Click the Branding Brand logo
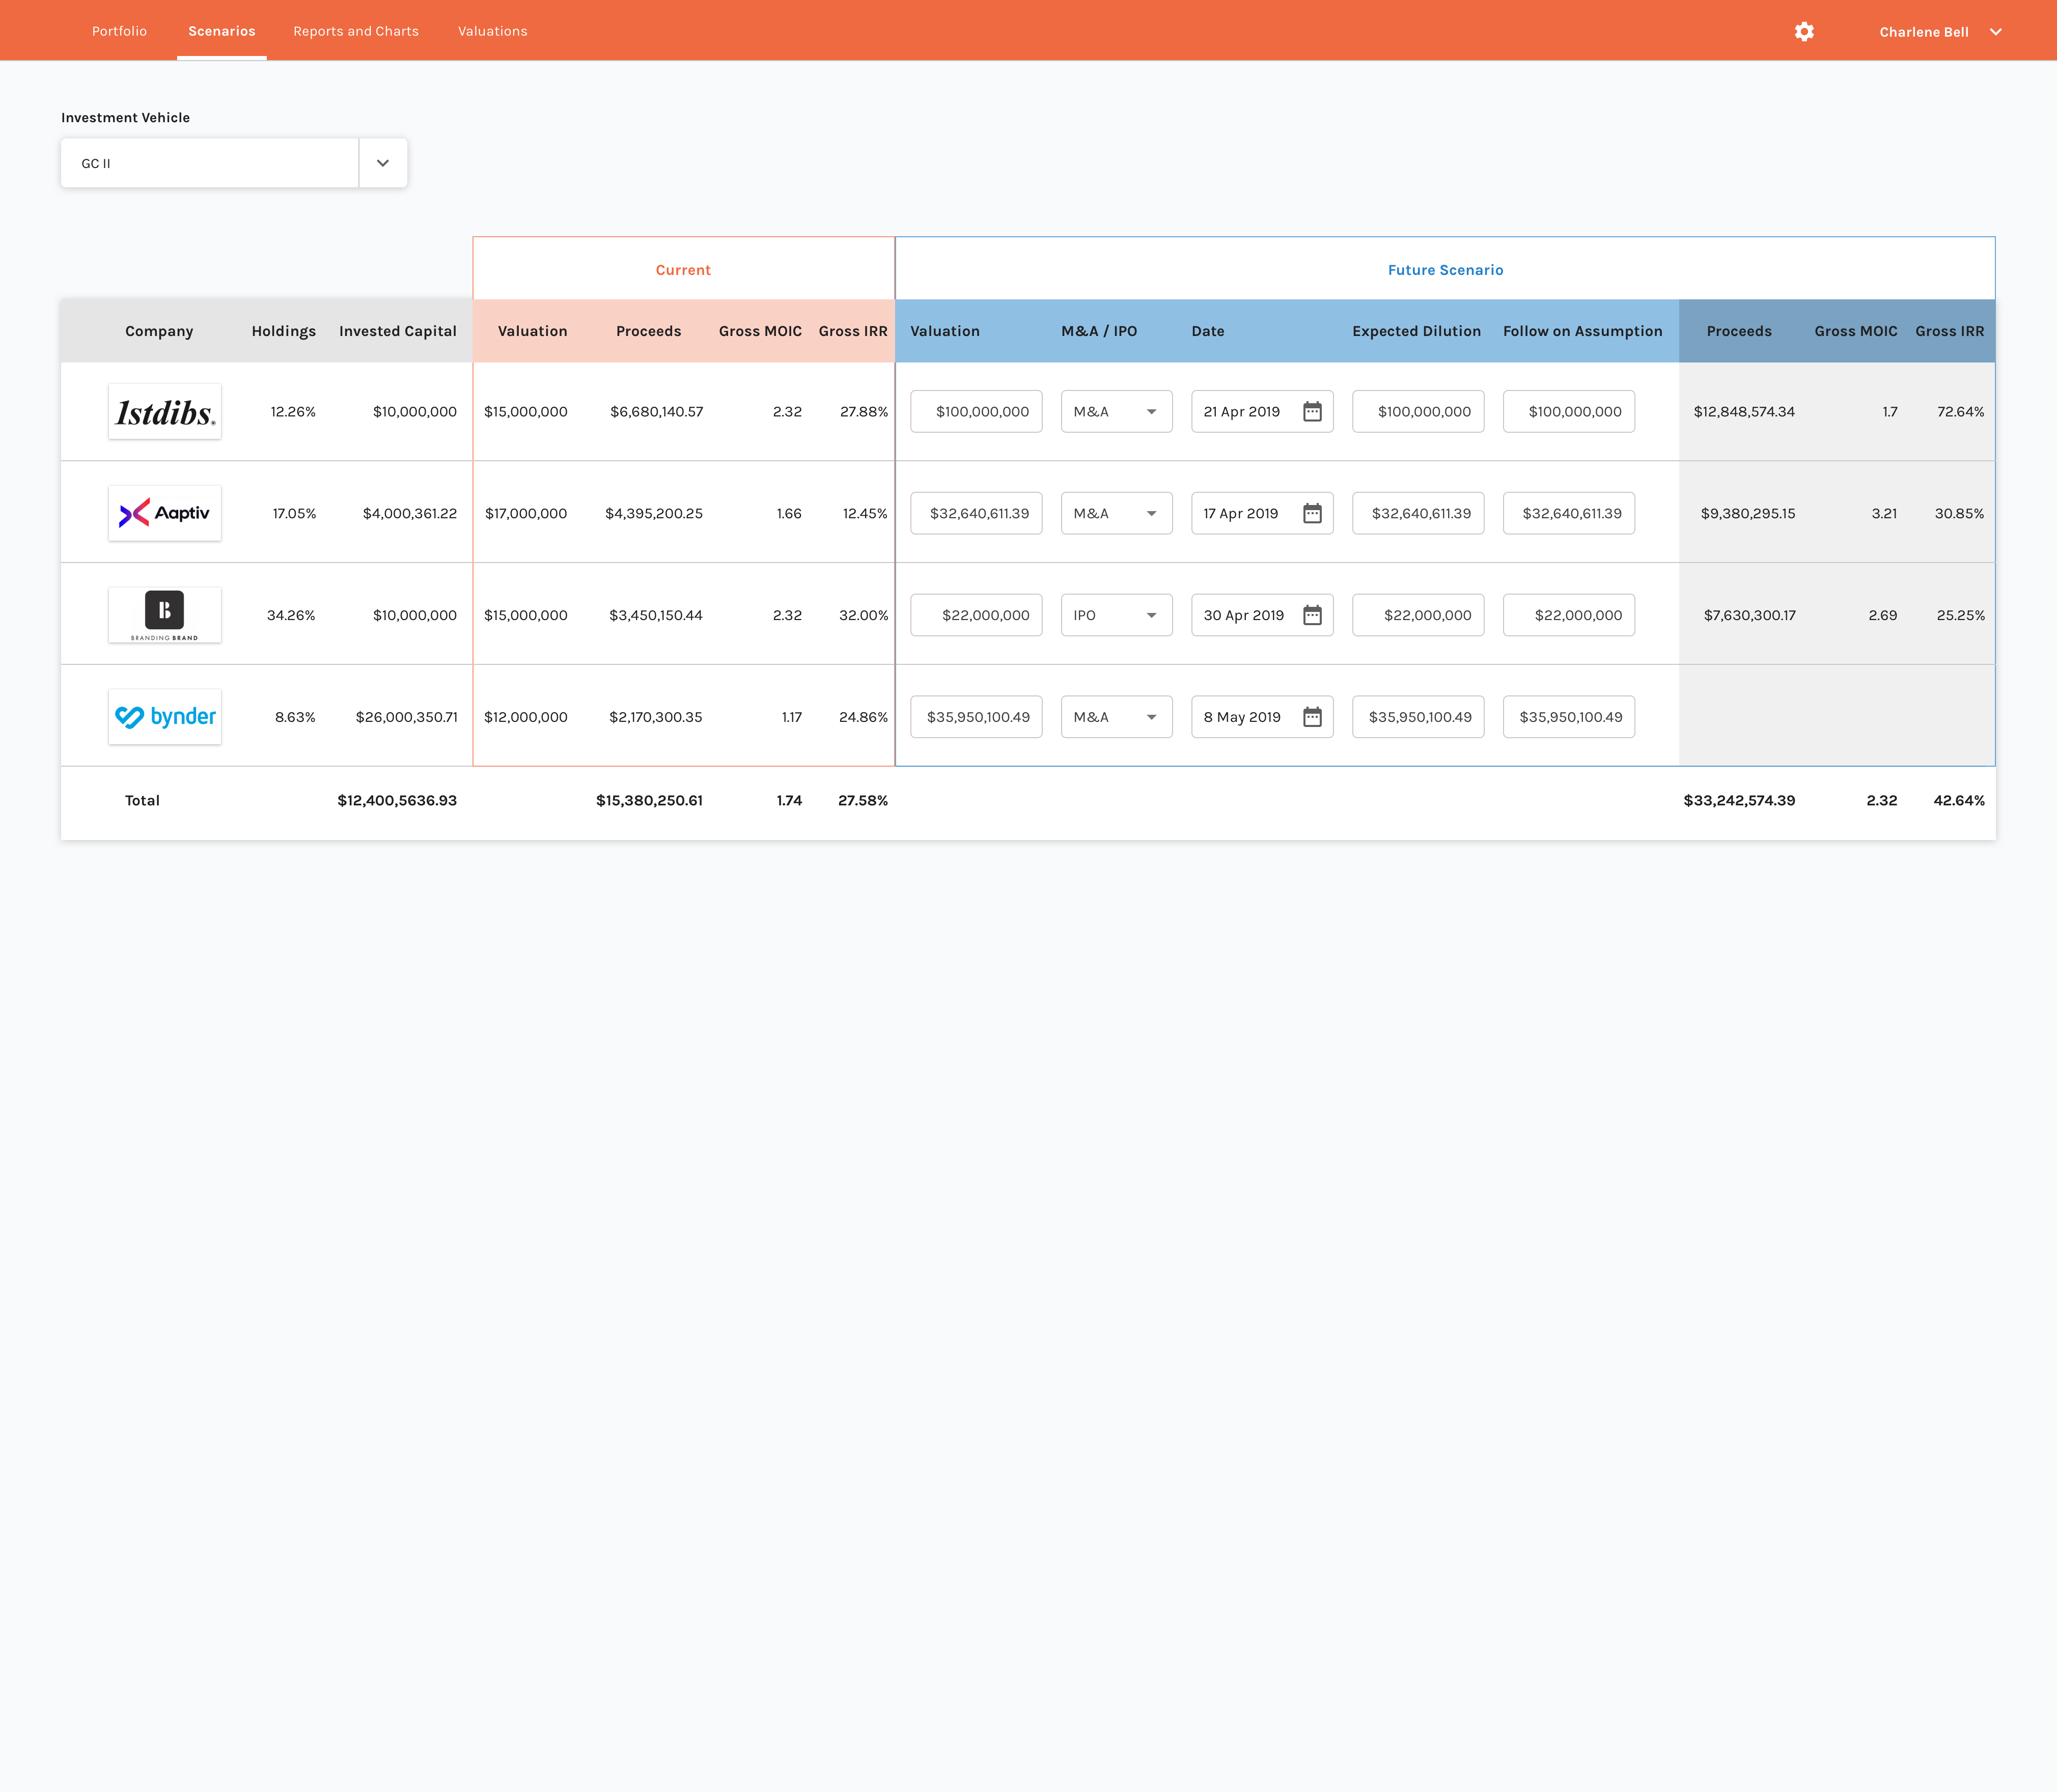Screen dimensions: 2057x1792 (x=165, y=615)
